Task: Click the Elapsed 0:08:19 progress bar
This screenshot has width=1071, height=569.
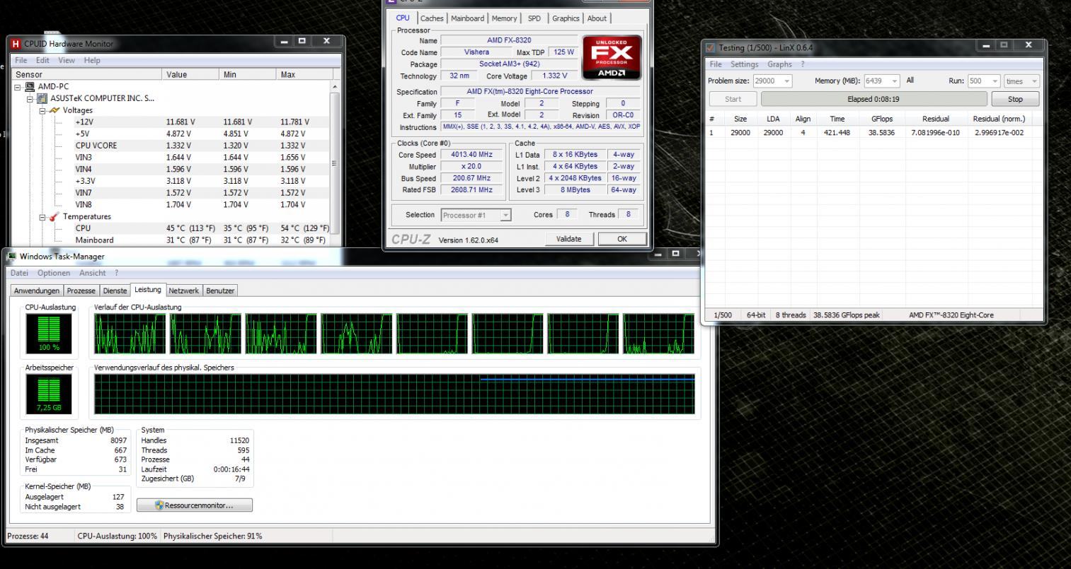Action: point(873,99)
